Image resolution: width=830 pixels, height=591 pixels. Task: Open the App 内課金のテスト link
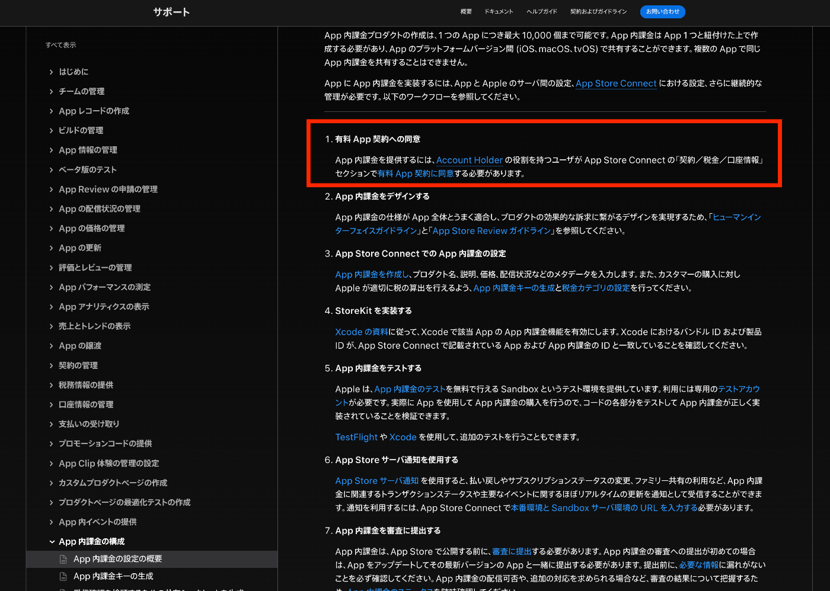pyautogui.click(x=410, y=389)
